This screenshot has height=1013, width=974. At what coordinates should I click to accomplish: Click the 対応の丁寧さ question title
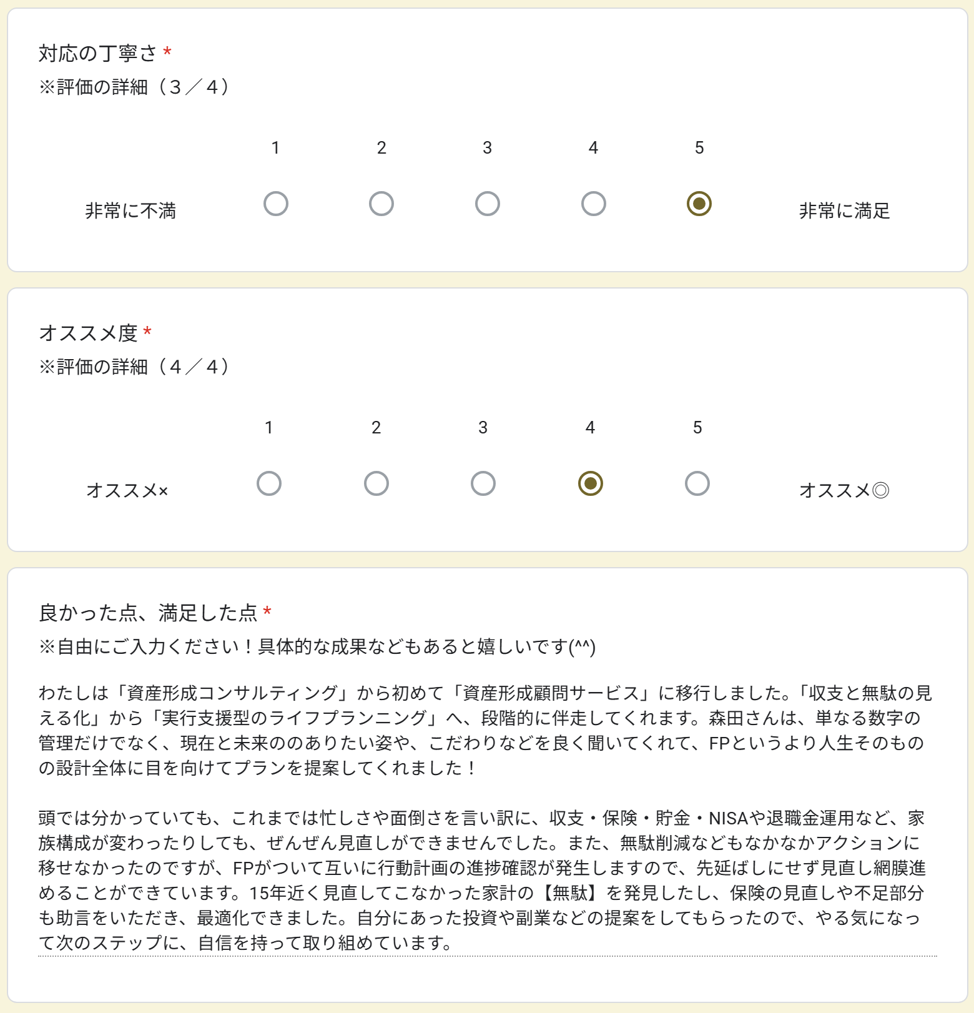click(x=97, y=54)
